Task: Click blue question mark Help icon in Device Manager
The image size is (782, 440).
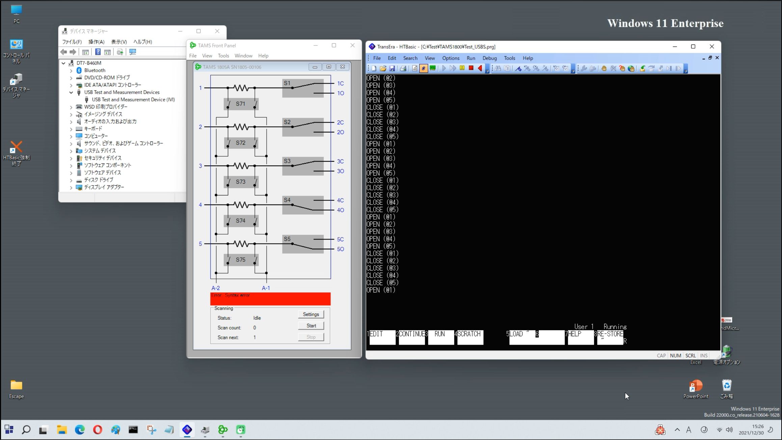Action: click(98, 52)
